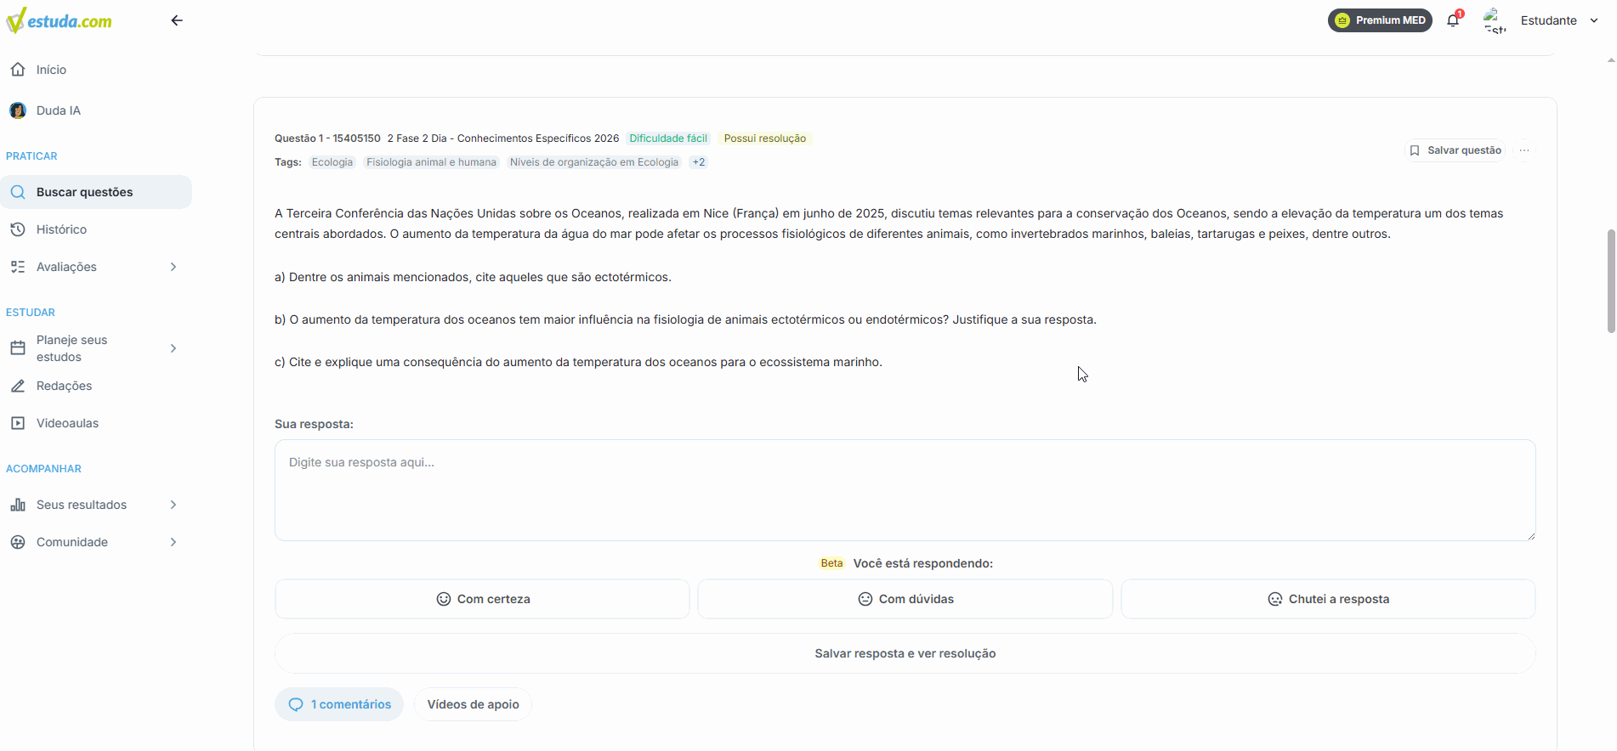This screenshot has width=1617, height=751.
Task: Click the Premium MED badge
Action: click(1380, 20)
